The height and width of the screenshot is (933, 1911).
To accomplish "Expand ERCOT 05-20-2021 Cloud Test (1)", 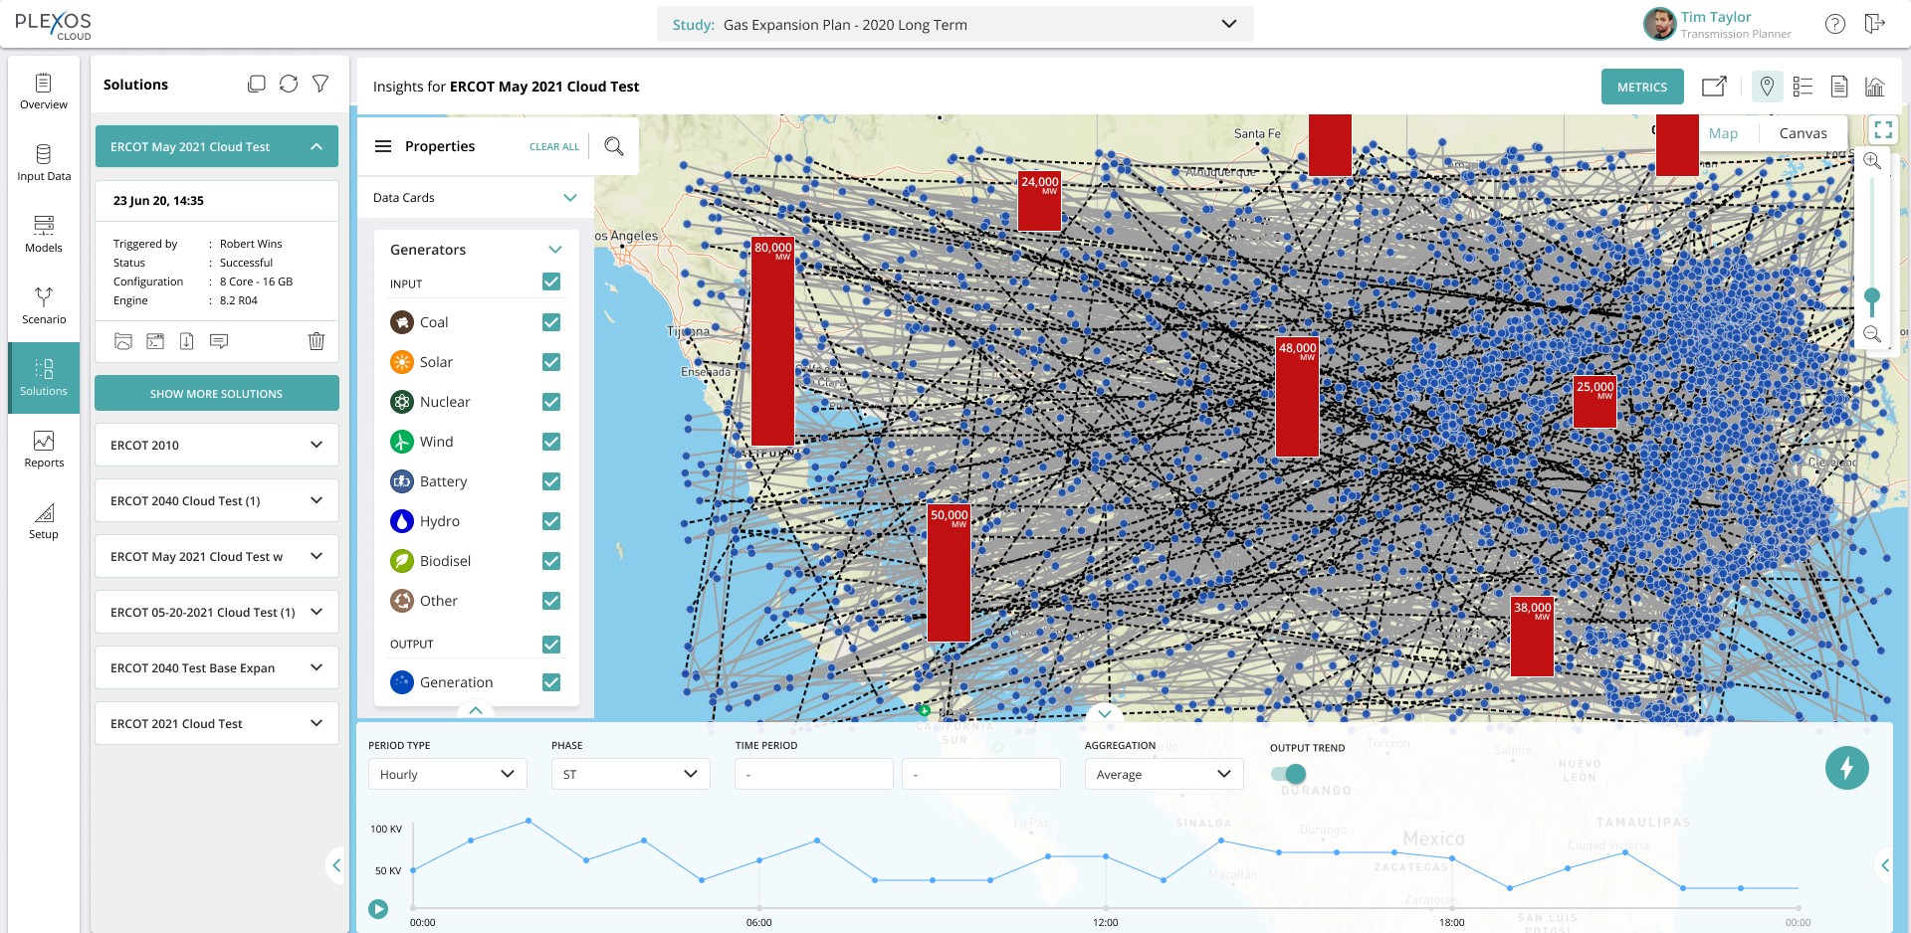I will point(217,612).
